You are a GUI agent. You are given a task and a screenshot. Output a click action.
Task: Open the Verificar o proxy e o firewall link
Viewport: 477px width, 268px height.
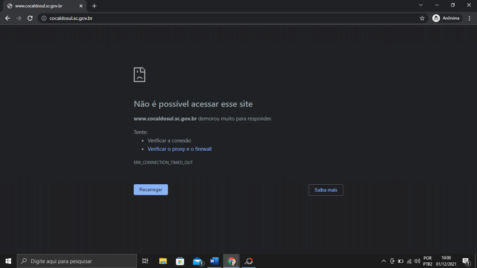[179, 149]
